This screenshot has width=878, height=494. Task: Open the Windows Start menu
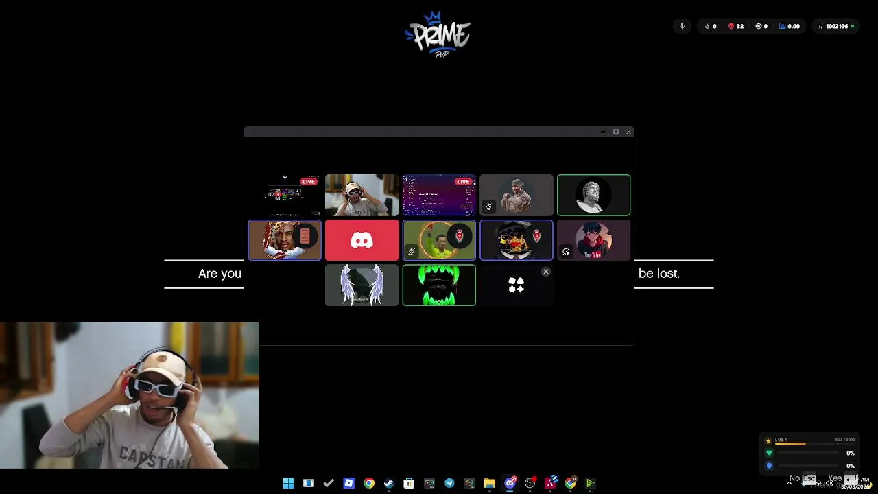(x=288, y=483)
